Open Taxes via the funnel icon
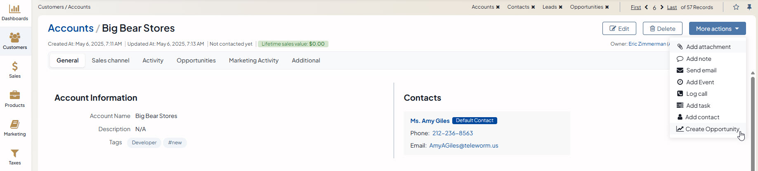 (15, 156)
